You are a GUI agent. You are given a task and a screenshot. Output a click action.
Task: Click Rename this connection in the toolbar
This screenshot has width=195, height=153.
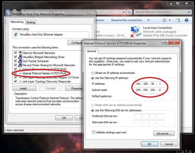click(x=127, y=20)
